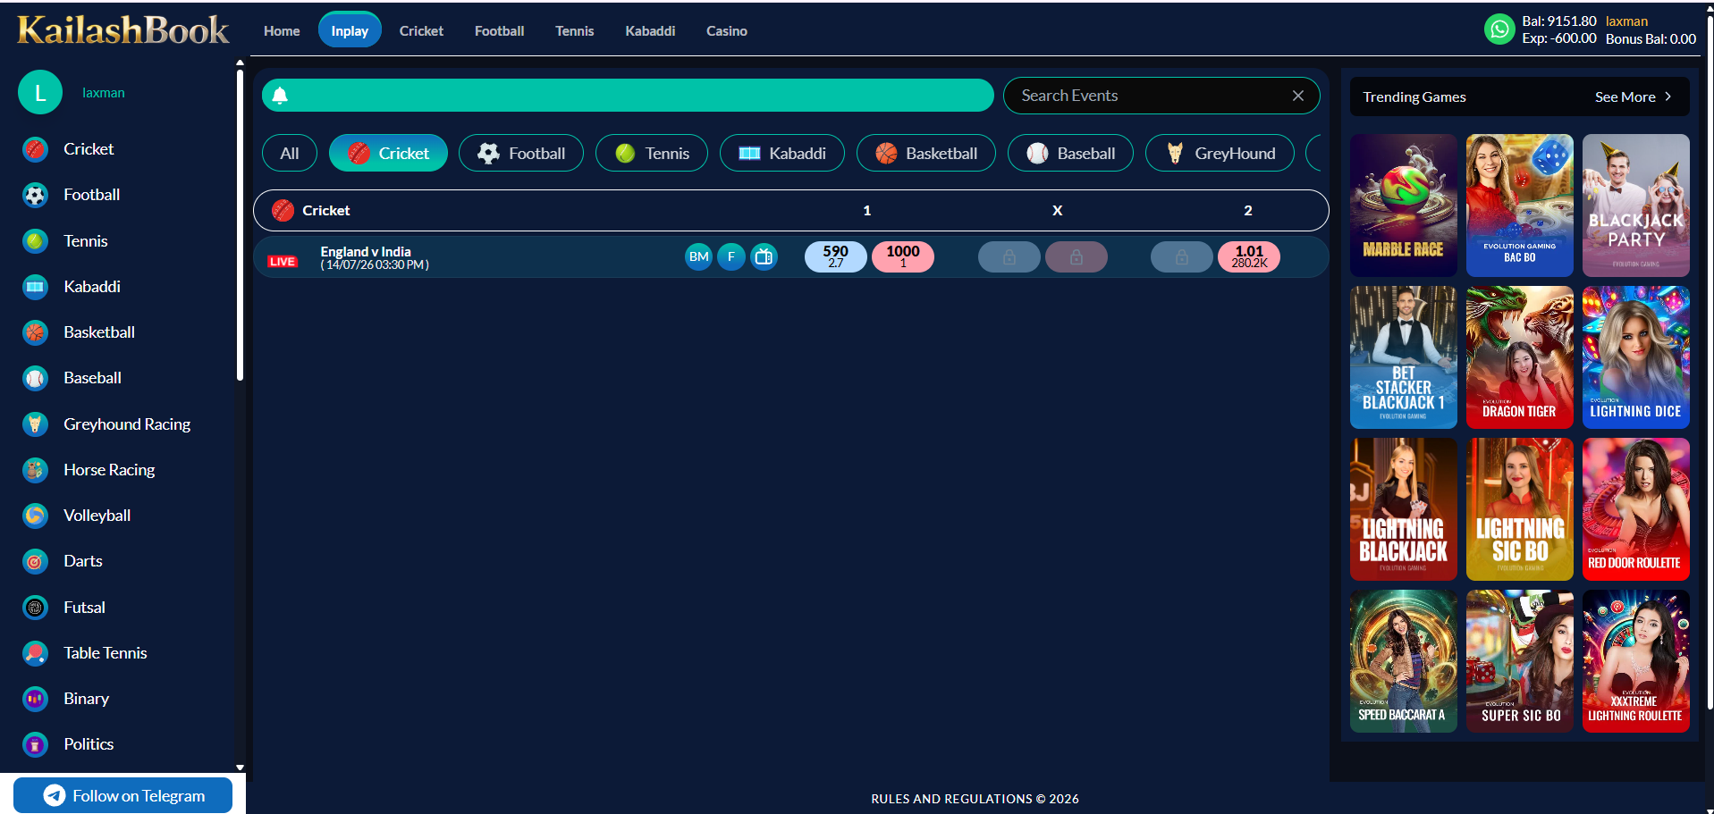
Task: Open BM bookmaker icon for England v India
Action: coord(698,257)
